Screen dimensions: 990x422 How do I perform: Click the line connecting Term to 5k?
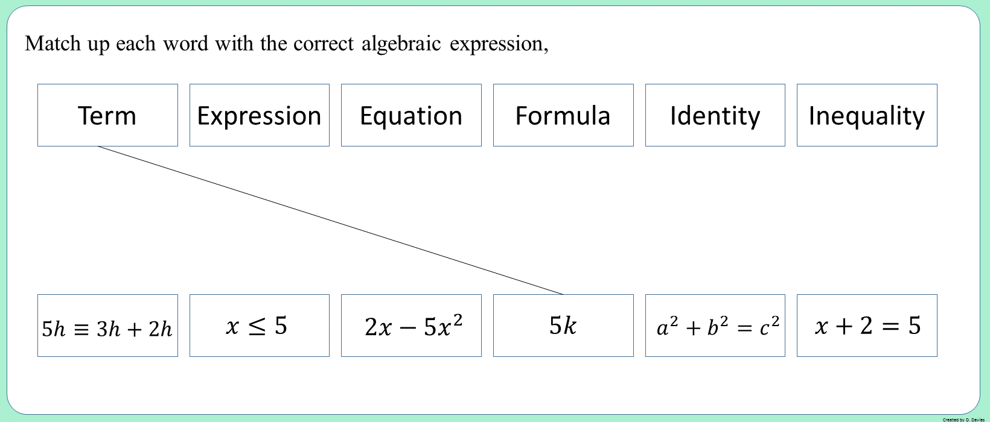click(331, 221)
